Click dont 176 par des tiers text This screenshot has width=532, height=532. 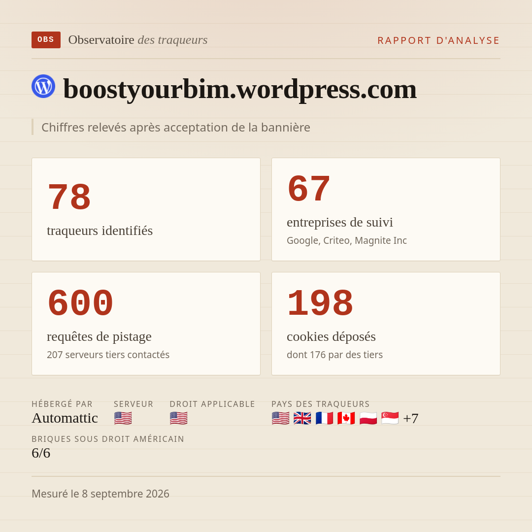(334, 355)
